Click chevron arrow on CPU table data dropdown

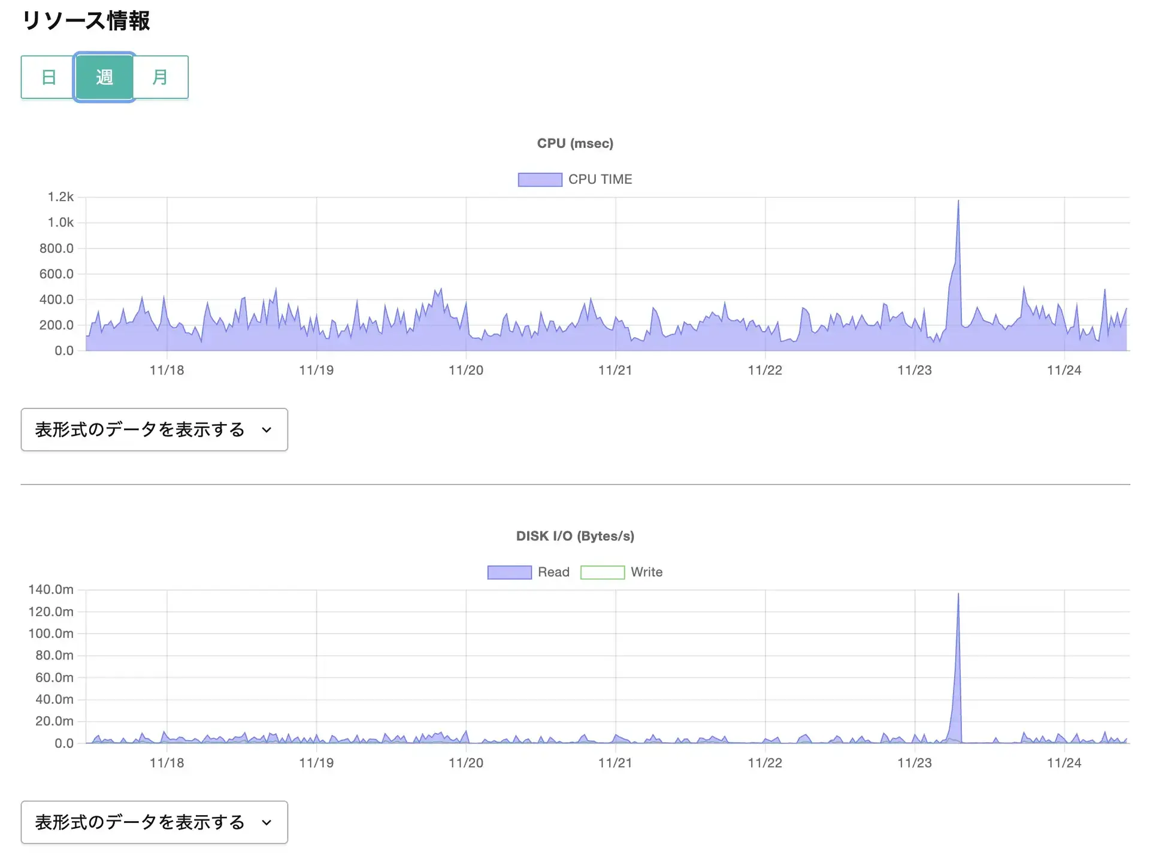click(x=267, y=430)
